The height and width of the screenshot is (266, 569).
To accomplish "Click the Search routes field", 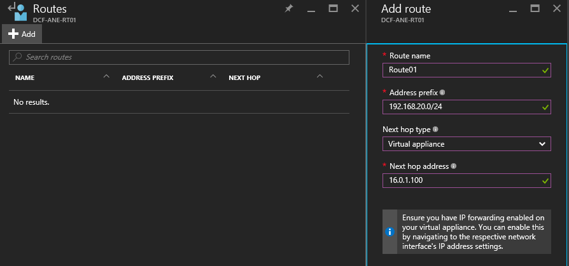I will coord(185,57).
